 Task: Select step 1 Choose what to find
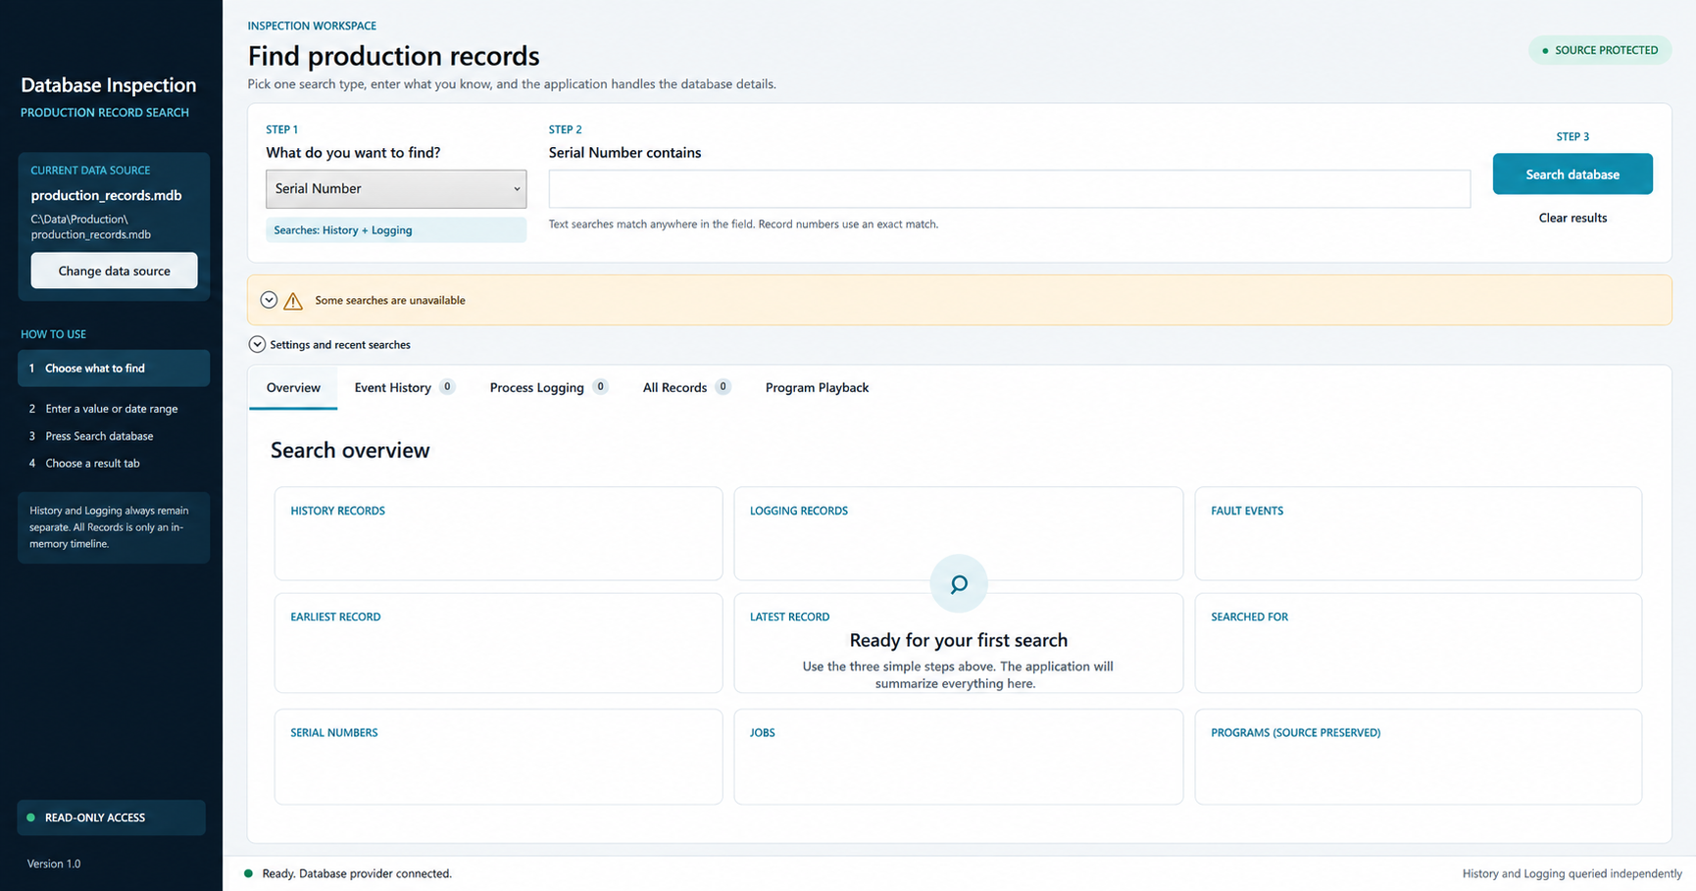114,369
